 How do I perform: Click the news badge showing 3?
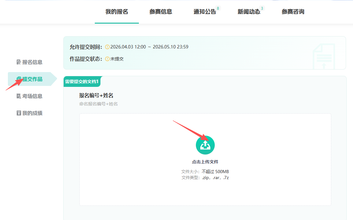pyautogui.click(x=262, y=8)
